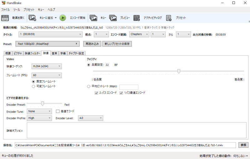Image resolution: width=250 pixels, height=159 pixels.
Task: Open the アクティビティログ activity log icon
Action: click(137, 18)
